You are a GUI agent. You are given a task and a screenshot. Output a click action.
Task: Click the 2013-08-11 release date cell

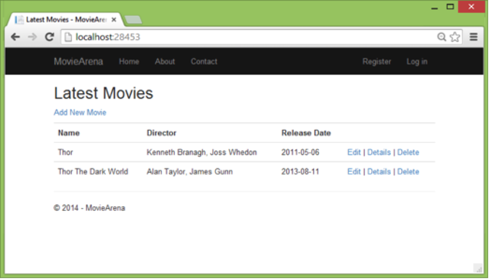[x=300, y=171]
